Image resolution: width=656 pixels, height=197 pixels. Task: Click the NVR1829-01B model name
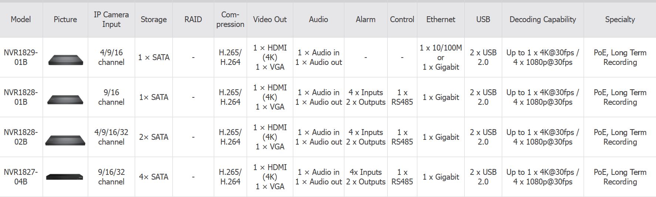click(x=21, y=57)
